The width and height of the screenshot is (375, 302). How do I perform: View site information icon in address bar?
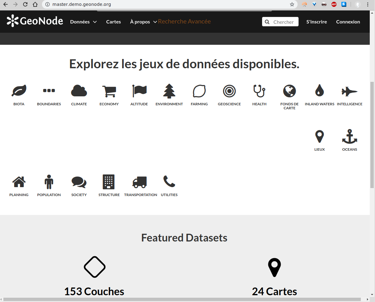pyautogui.click(x=47, y=4)
